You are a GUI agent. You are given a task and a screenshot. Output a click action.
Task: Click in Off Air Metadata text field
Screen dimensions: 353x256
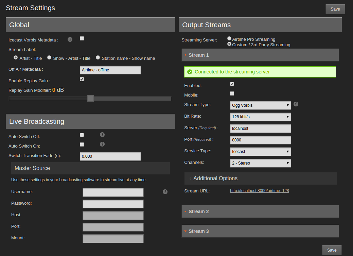click(x=110, y=70)
